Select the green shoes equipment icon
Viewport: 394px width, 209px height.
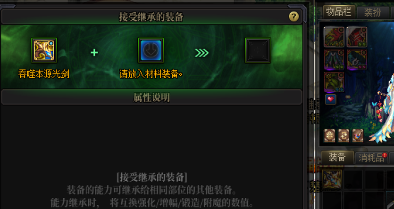(x=334, y=82)
